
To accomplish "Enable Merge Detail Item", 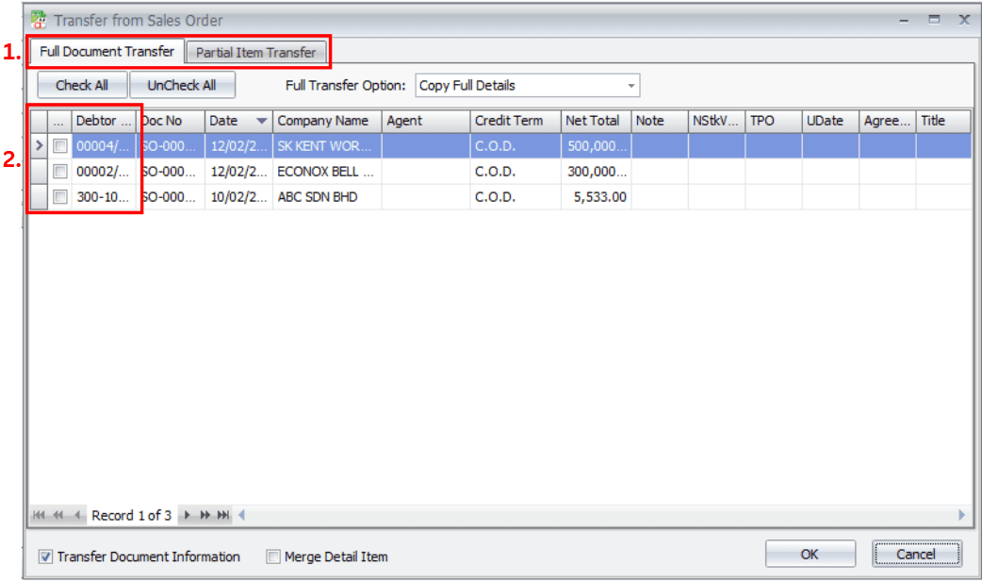I will pos(272,557).
